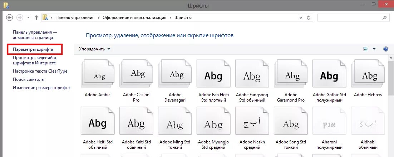Open Настройка текста ClearType link
Image resolution: width=394 pixels, height=157 pixels.
pyautogui.click(x=40, y=71)
